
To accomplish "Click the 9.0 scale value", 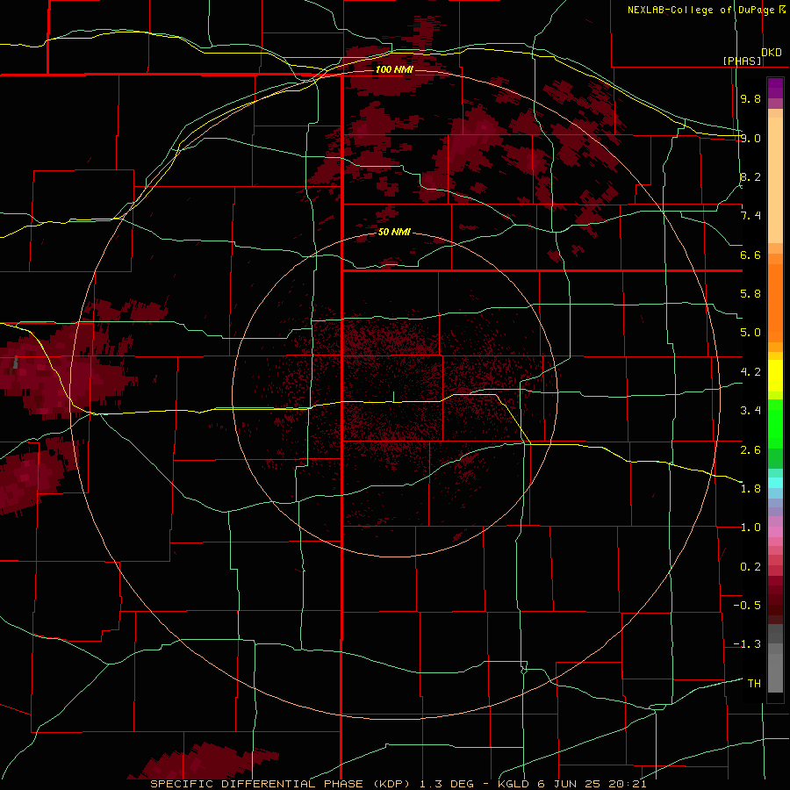I will (x=750, y=139).
